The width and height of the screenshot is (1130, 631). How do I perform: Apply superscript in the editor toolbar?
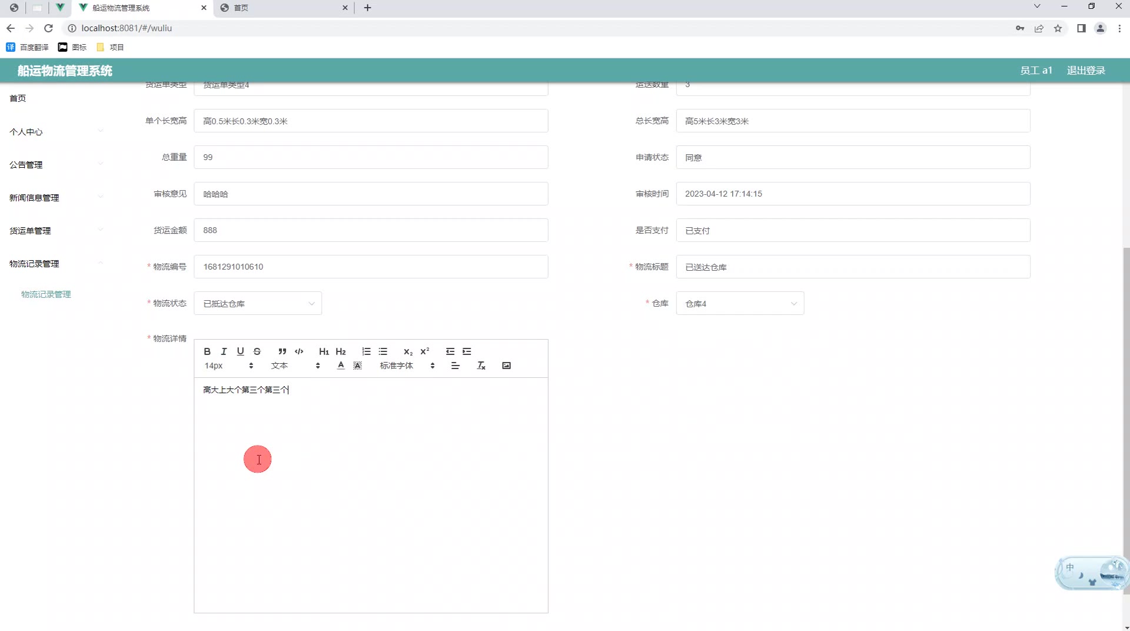point(425,351)
